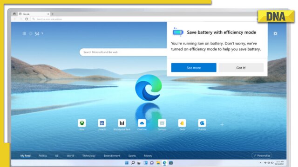
Task: Open page settings gear icon
Action: 275,33
